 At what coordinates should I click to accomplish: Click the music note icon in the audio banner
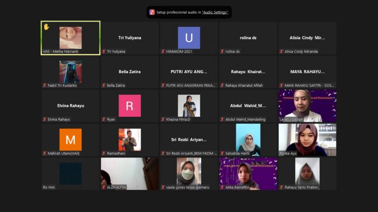[152, 12]
